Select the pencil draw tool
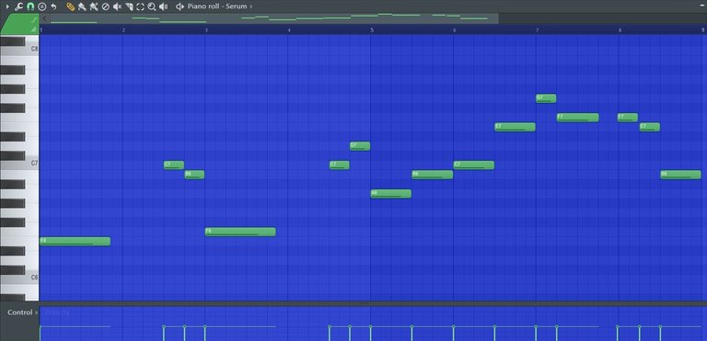This screenshot has width=707, height=341. tap(70, 6)
